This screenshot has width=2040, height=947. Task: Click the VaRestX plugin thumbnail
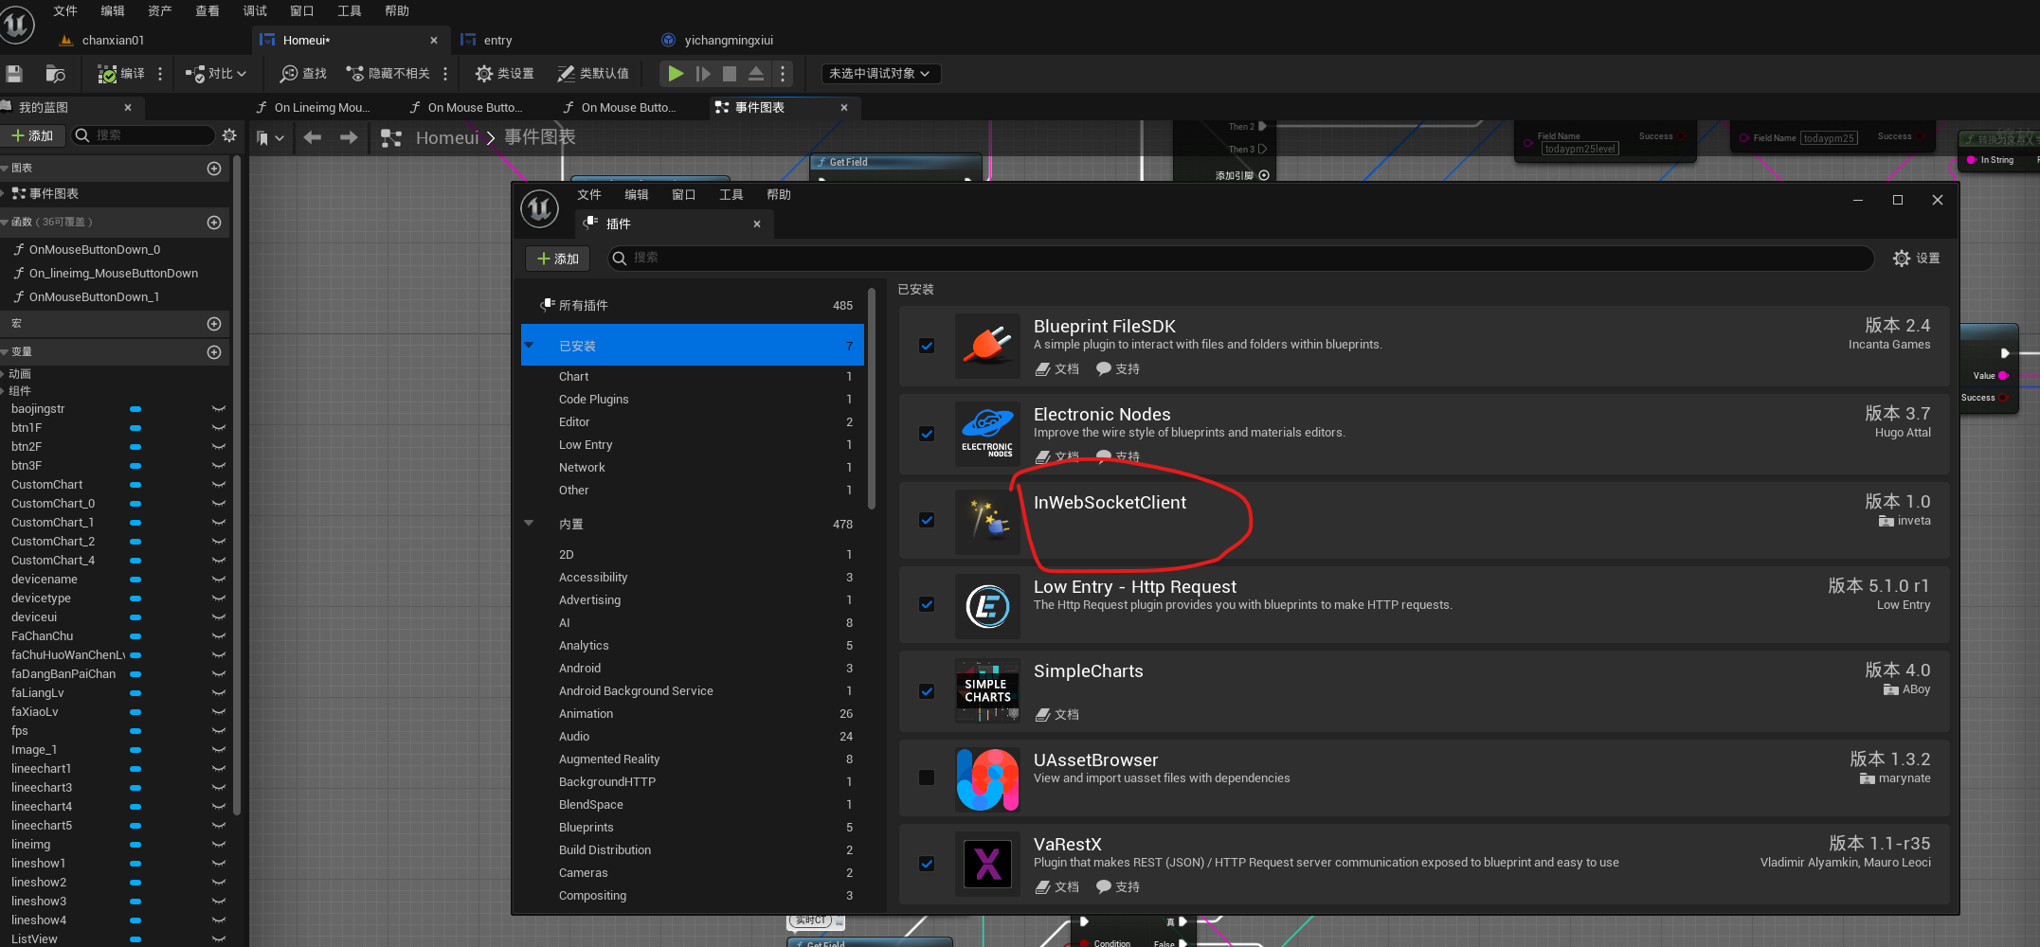click(987, 864)
